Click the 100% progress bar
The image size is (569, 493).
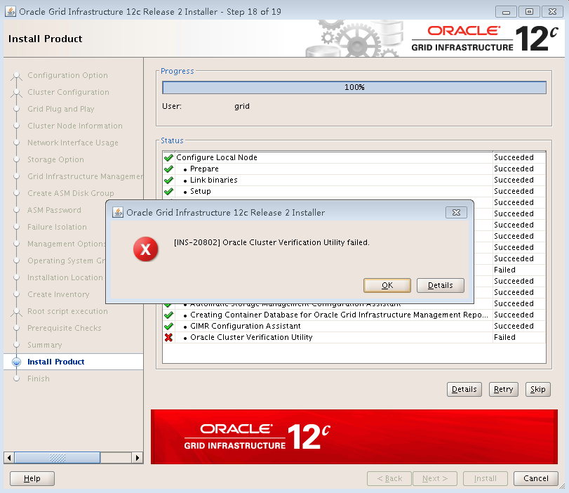coord(354,87)
